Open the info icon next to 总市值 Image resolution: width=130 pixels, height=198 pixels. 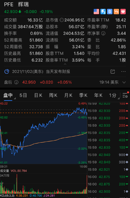point(61,20)
